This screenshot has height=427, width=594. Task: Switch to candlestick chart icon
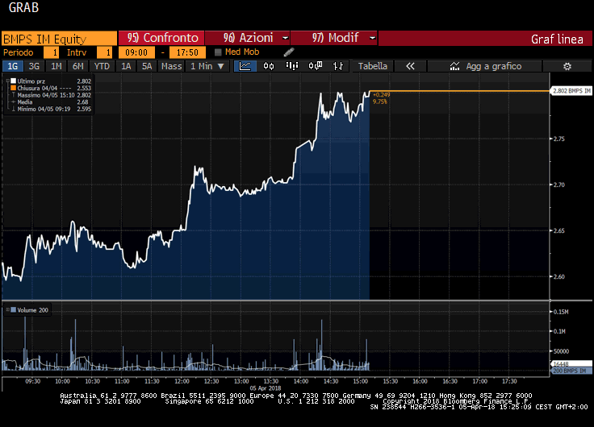tap(269, 66)
